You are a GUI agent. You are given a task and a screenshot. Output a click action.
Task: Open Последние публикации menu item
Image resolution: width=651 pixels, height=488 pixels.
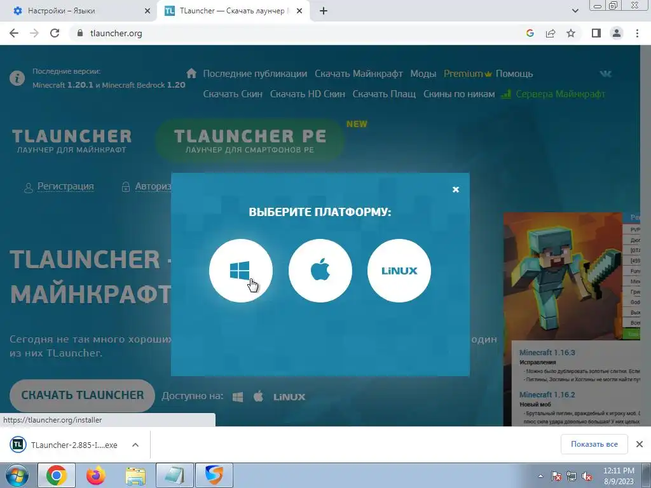(255, 74)
